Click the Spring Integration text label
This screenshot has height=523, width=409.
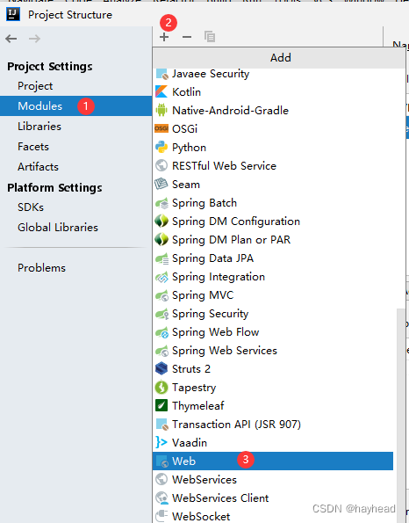[x=219, y=277]
